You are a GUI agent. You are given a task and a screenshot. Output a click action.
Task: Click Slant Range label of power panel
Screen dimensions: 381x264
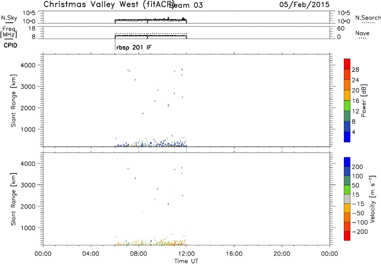coord(13,101)
